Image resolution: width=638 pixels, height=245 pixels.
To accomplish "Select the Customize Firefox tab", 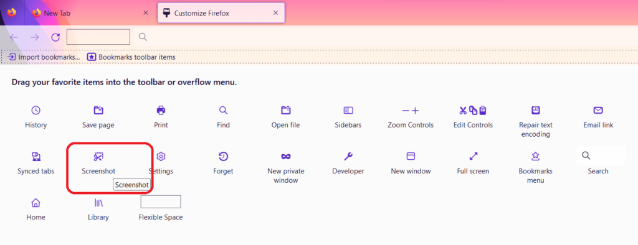I will (x=221, y=13).
